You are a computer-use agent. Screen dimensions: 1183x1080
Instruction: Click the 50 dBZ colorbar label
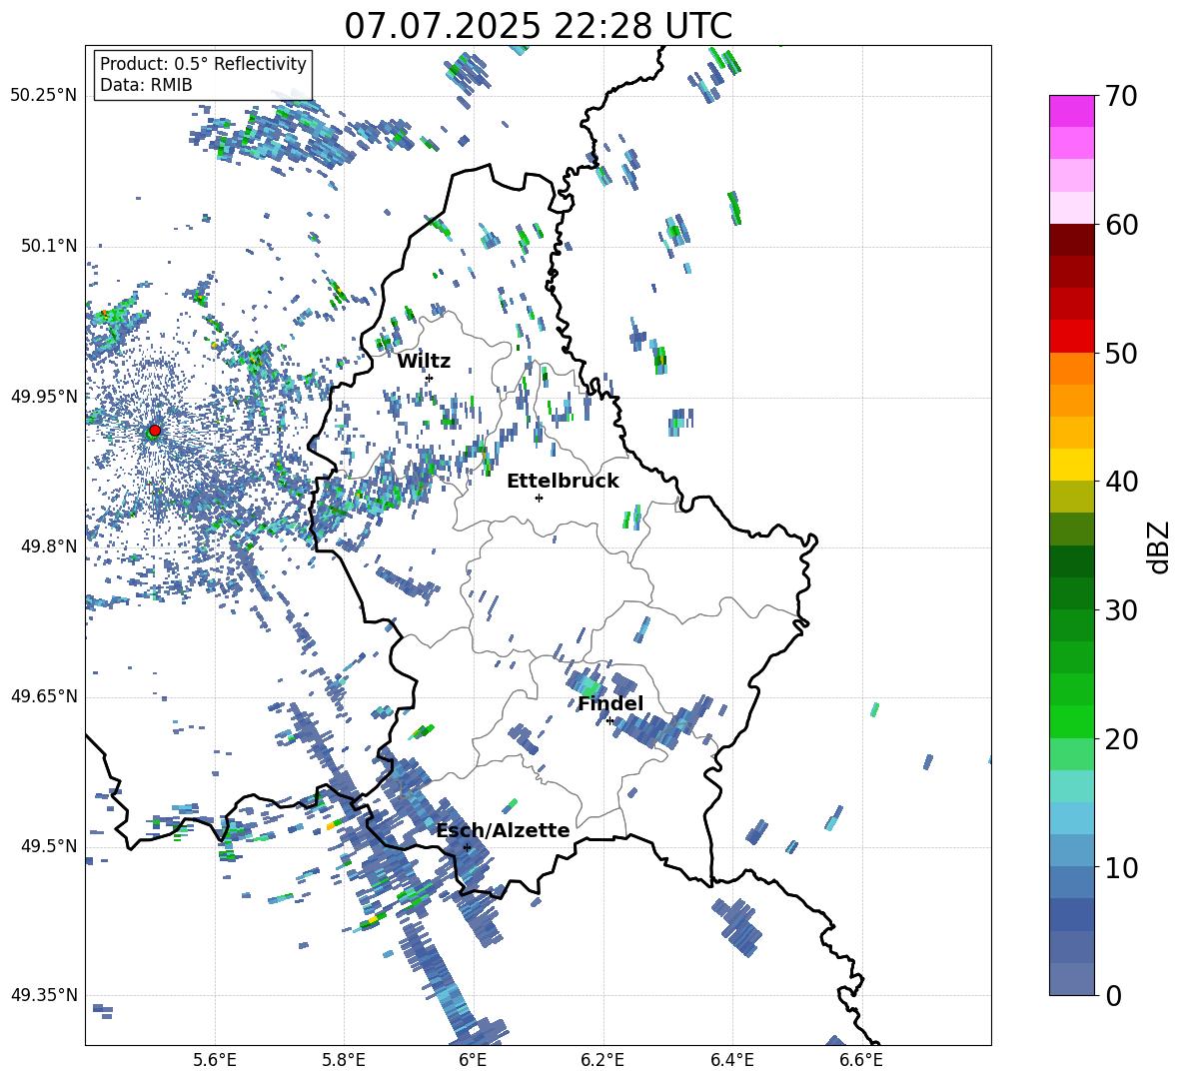pos(1120,353)
